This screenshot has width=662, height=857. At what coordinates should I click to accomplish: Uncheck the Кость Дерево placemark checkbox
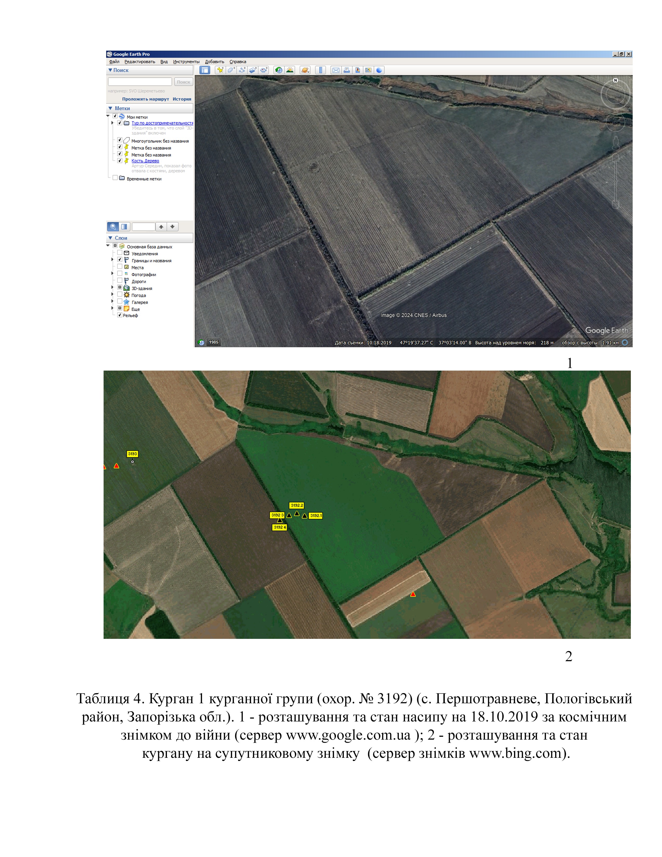pos(120,160)
